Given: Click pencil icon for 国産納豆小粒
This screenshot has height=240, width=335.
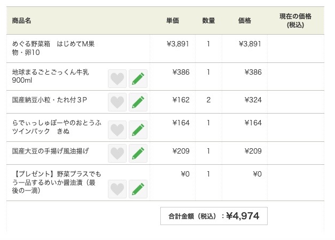Looking at the screenshot, I should click(138, 102).
